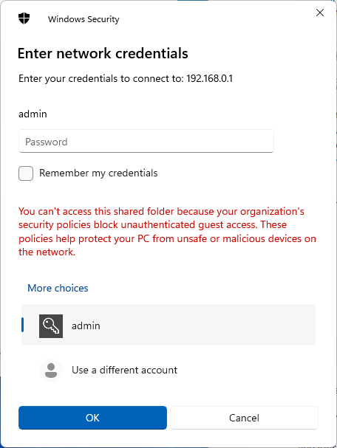The width and height of the screenshot is (337, 448).
Task: Click the 192.168.0.1 connection address text
Action: 210,78
